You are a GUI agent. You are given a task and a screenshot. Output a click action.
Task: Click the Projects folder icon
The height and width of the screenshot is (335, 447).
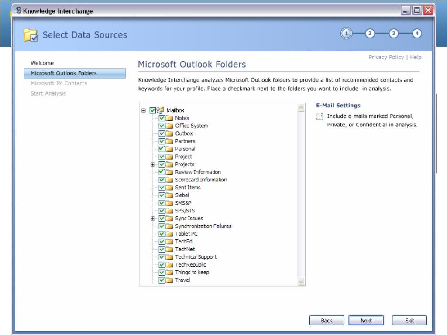[169, 164]
